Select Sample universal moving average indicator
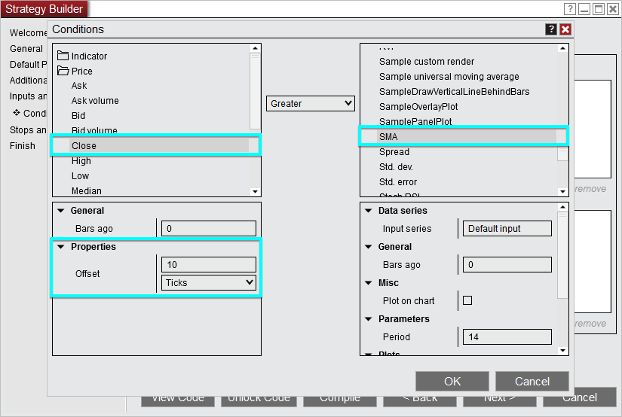The width and height of the screenshot is (622, 417). coord(449,77)
